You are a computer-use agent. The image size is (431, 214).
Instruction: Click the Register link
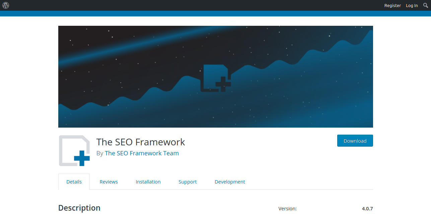tap(392, 5)
